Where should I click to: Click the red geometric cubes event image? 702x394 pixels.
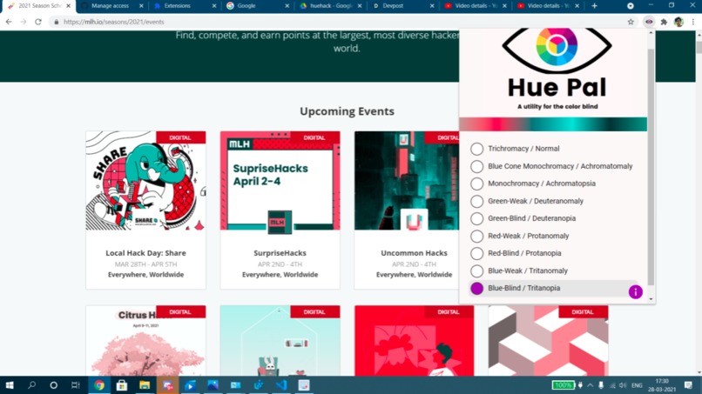coord(548,341)
